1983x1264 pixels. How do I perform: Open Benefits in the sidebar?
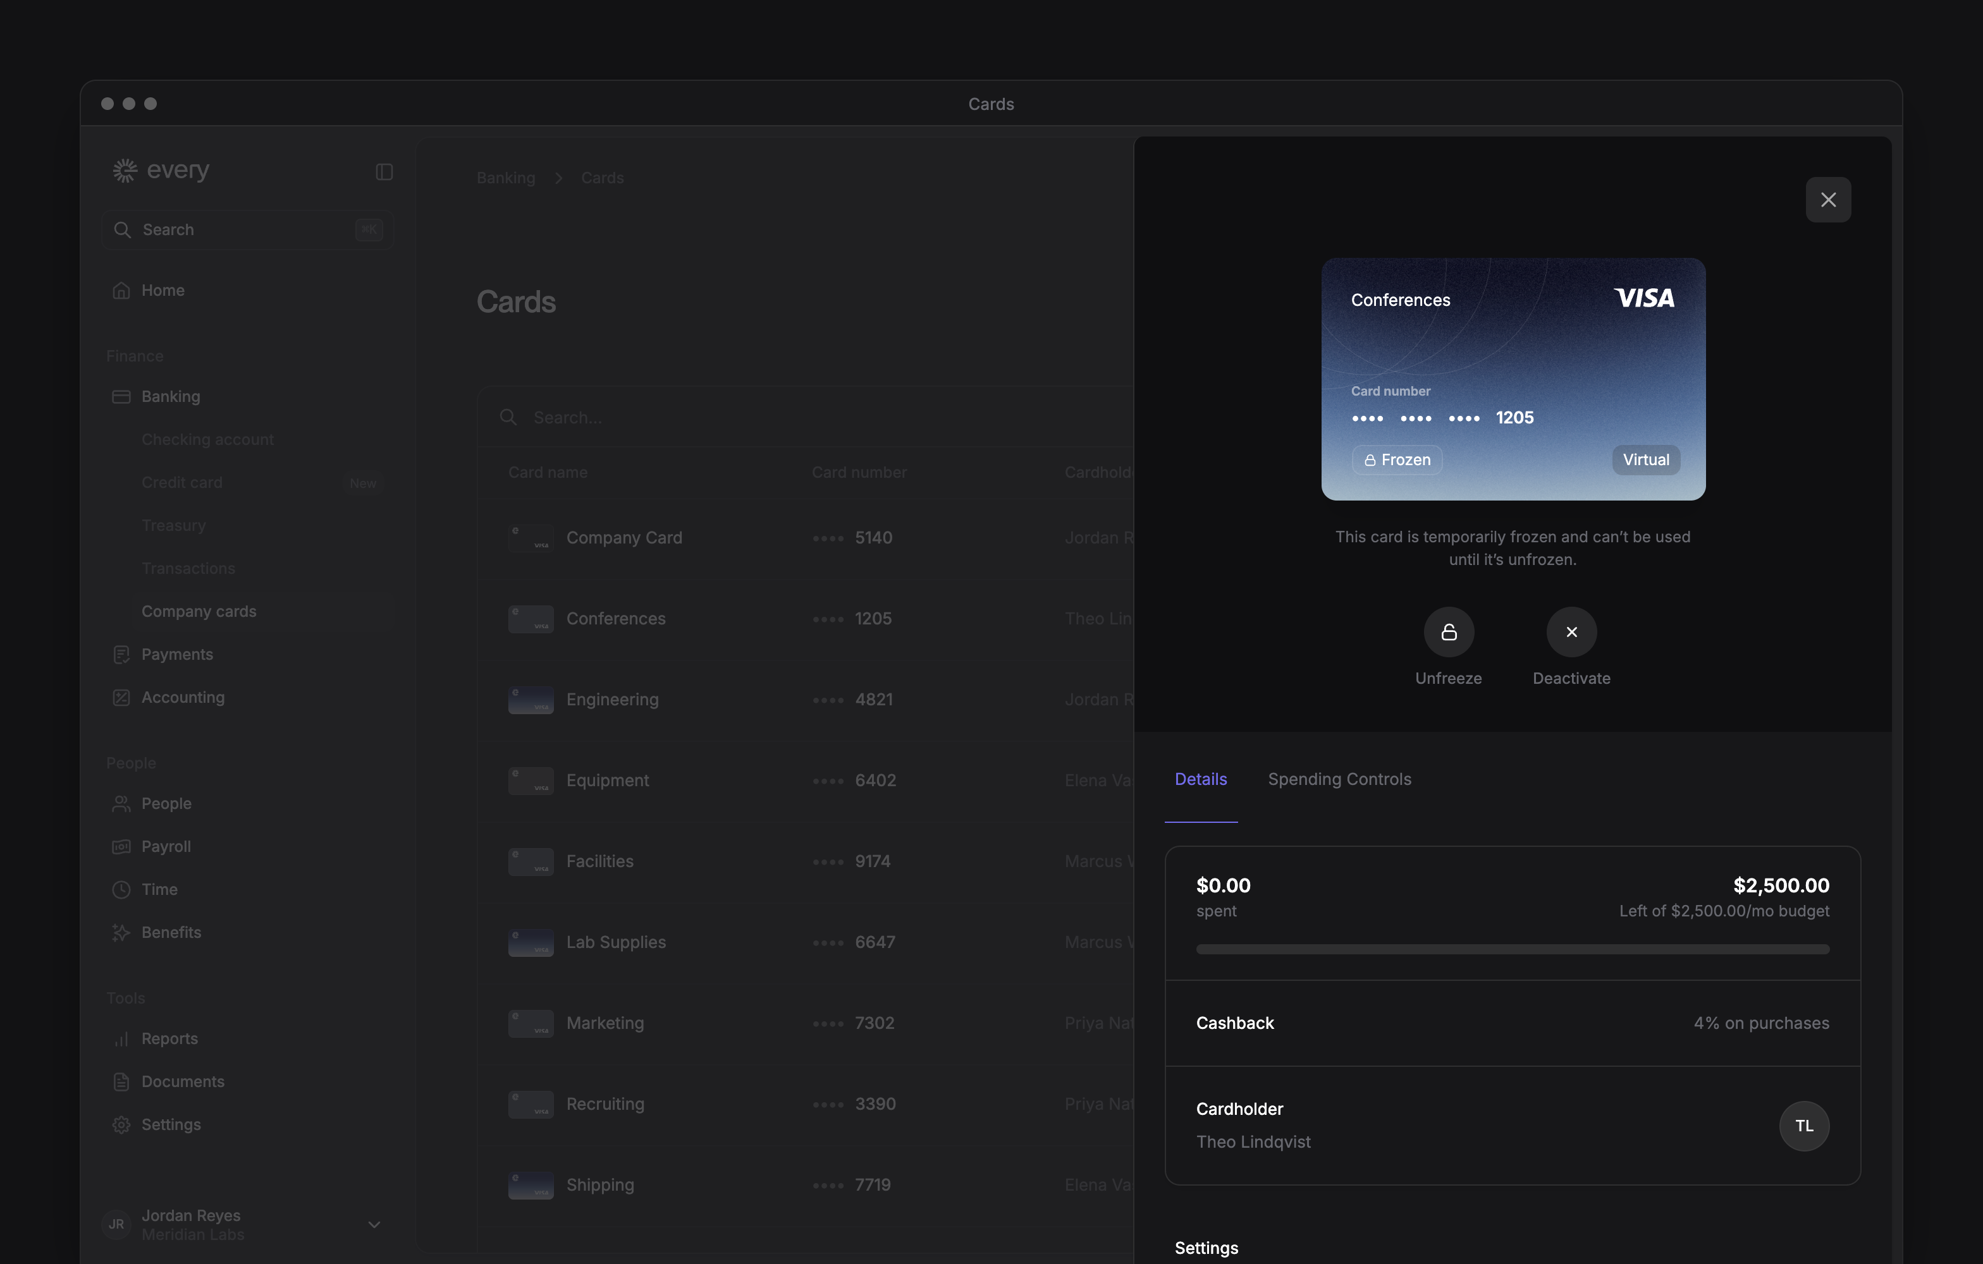tap(247, 932)
